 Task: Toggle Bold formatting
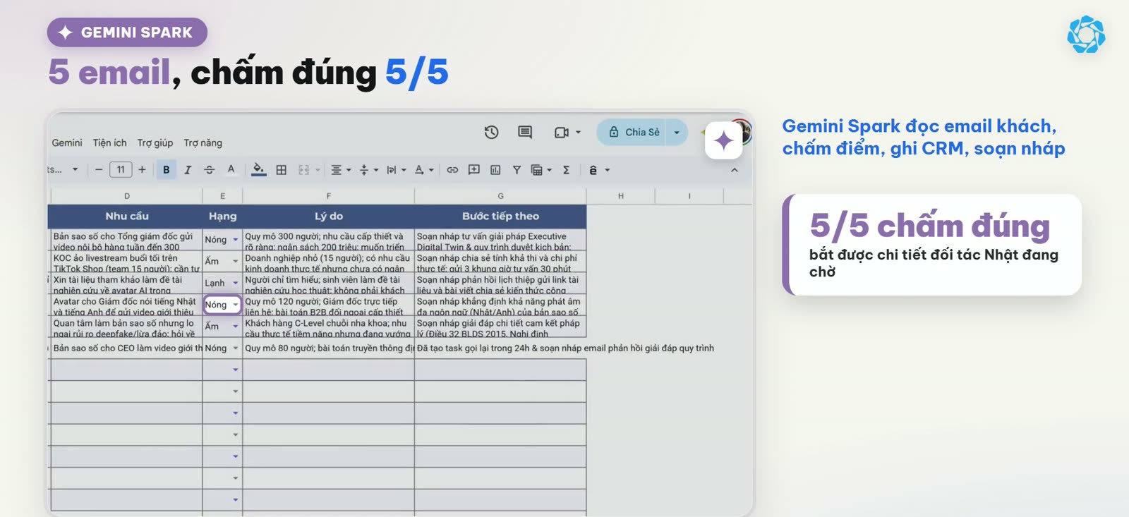coord(167,170)
